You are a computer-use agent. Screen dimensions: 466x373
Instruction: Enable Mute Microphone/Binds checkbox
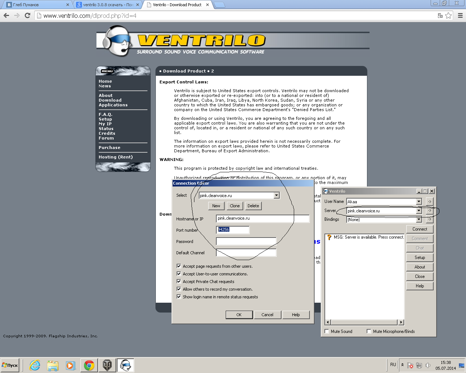[369, 331]
